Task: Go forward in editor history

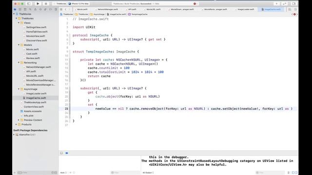Action: coord(69,9)
